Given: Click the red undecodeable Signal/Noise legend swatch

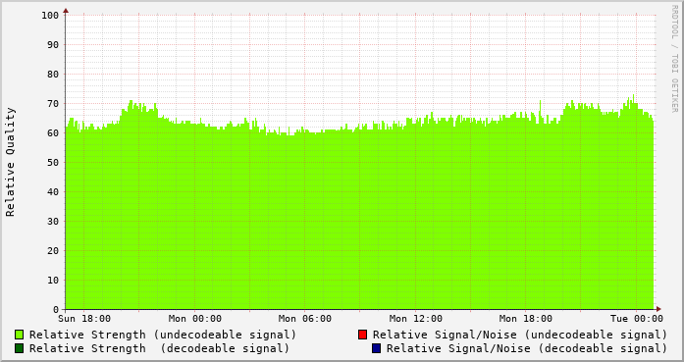Looking at the screenshot, I should click(362, 335).
